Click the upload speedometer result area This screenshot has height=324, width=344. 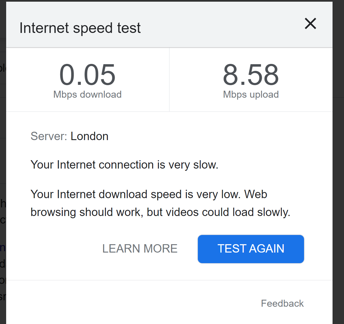251,80
